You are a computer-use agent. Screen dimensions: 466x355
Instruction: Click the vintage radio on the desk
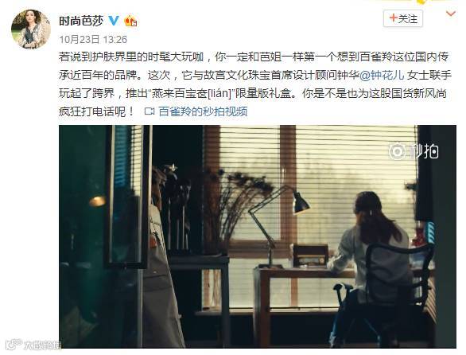[x=311, y=256]
